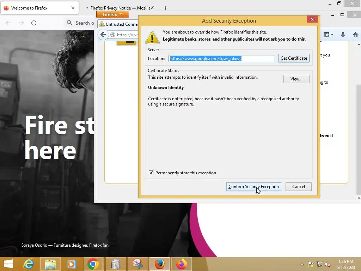Open the orange Firefox menu button
This screenshot has width=361, height=271.
(112, 14)
